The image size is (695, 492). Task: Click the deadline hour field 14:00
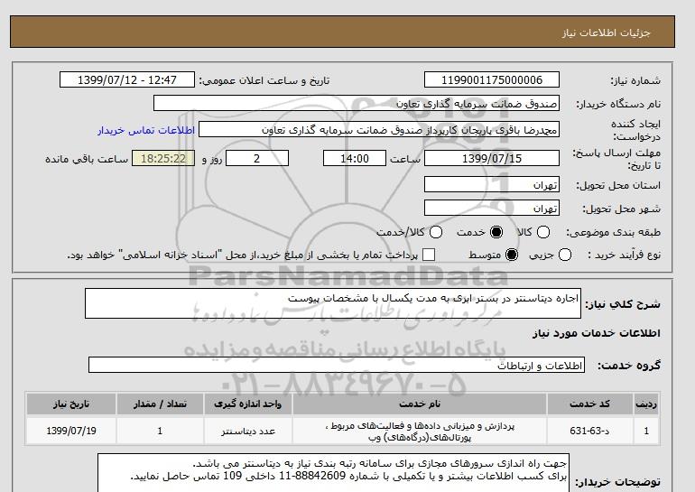point(355,158)
